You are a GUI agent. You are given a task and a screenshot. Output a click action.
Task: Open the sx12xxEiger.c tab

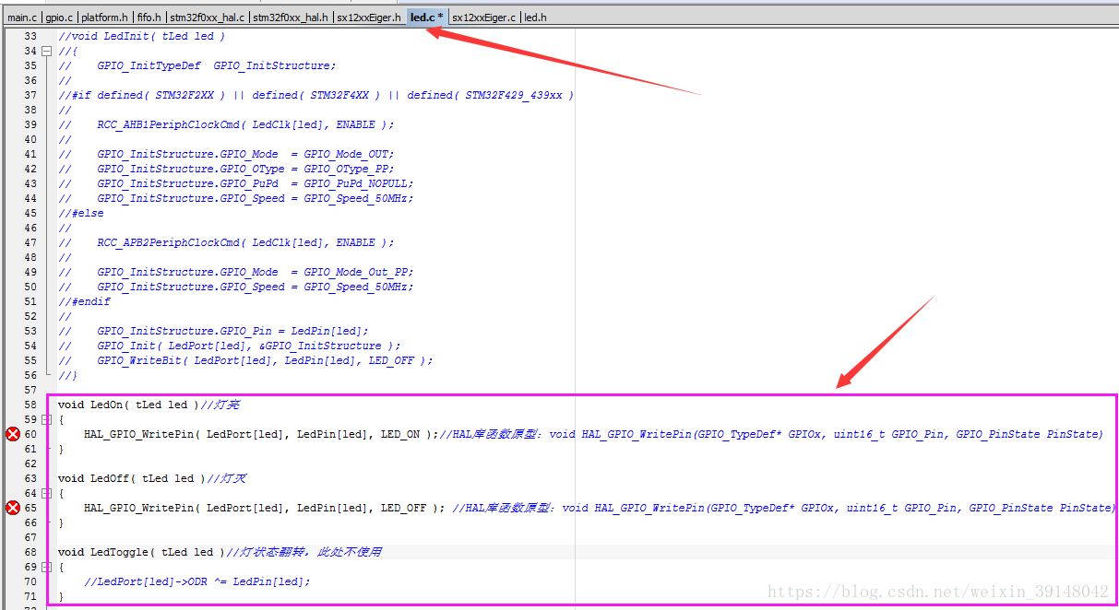(484, 18)
